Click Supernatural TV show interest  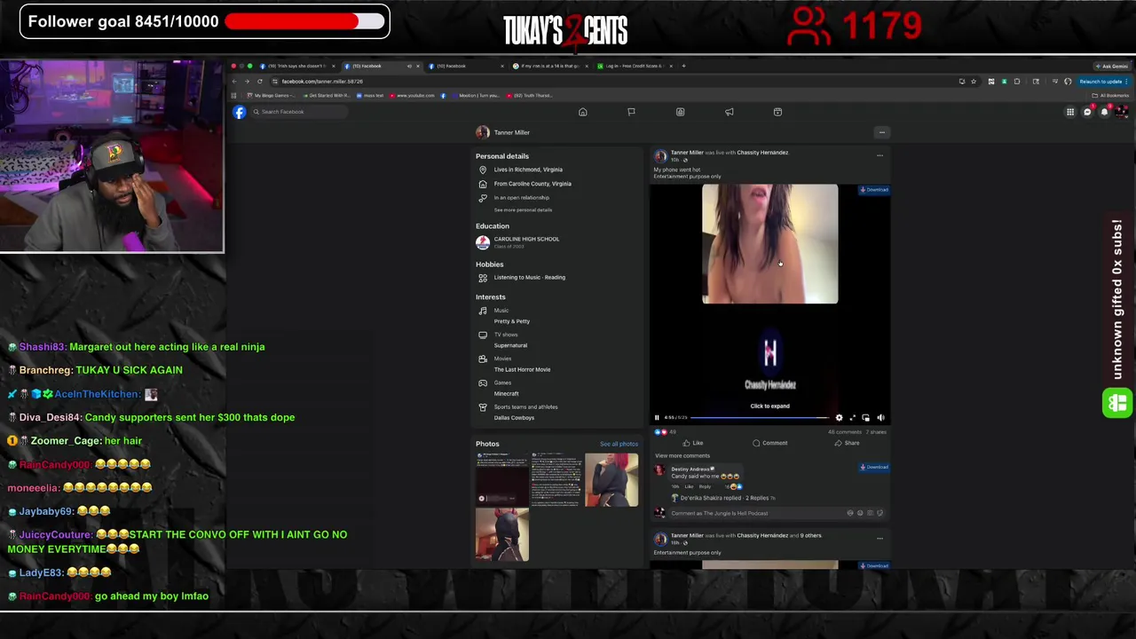point(510,345)
